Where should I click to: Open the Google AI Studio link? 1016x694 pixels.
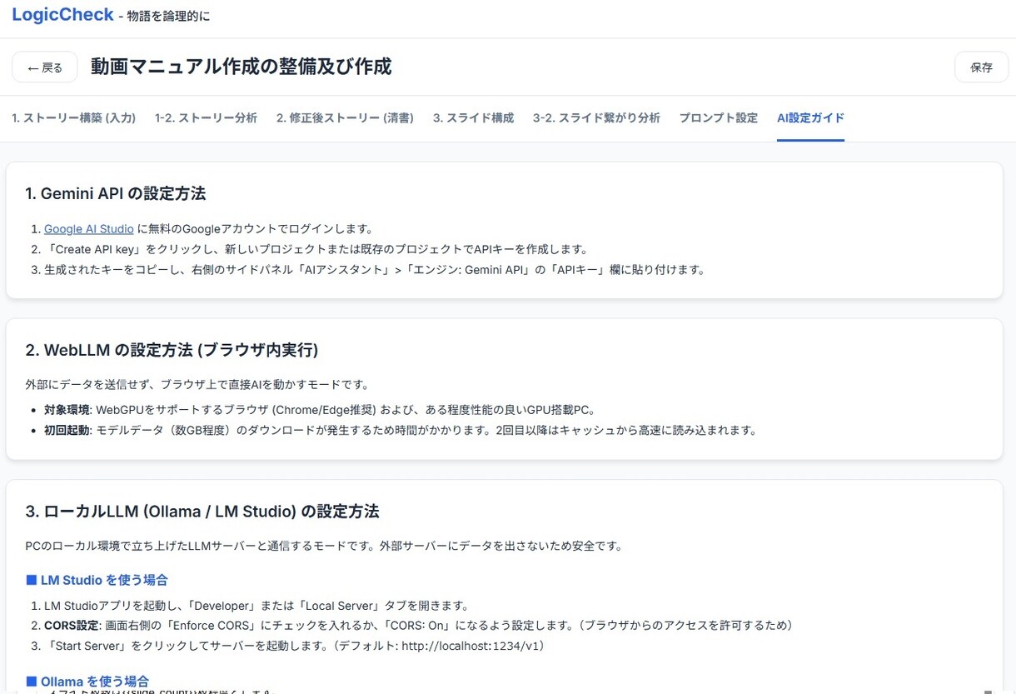(x=89, y=228)
